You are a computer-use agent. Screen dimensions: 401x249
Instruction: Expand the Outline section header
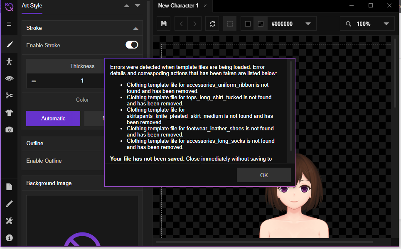[x=63, y=143]
